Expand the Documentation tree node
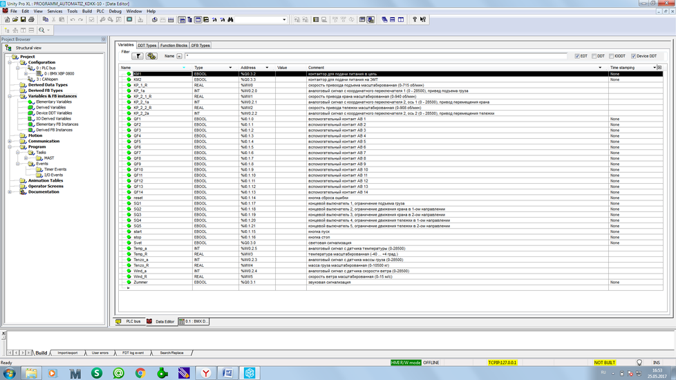Screen dimensions: 676x380 pyautogui.click(x=10, y=191)
